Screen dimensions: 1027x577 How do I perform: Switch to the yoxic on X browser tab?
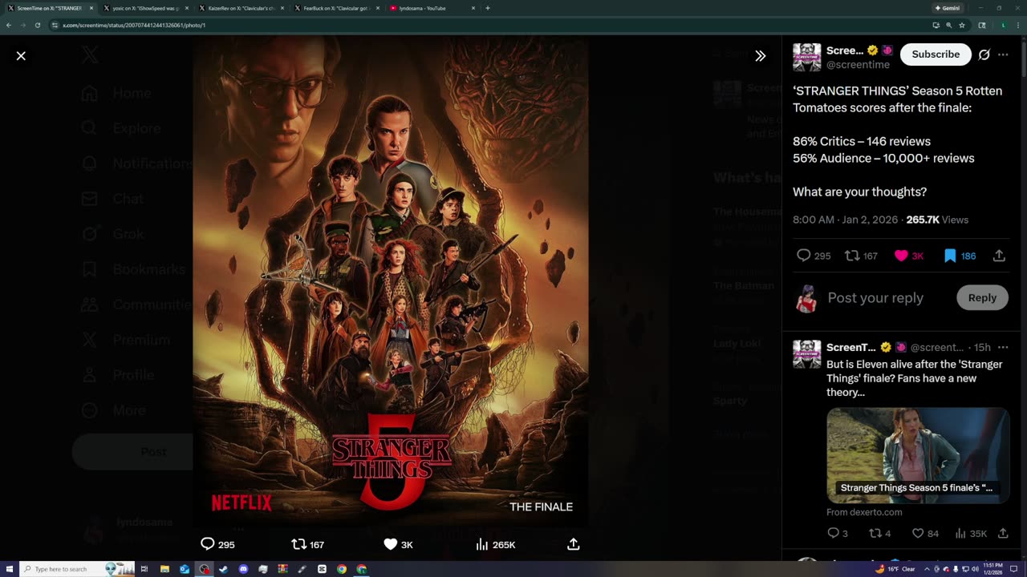pos(146,8)
